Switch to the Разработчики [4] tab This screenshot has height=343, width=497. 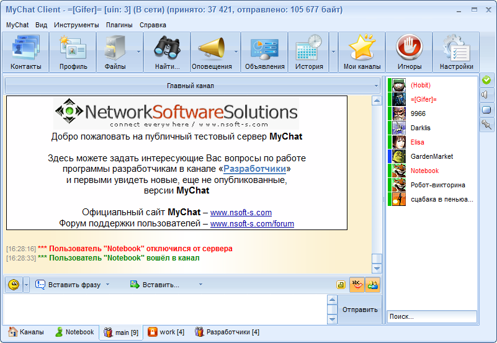[x=227, y=332]
